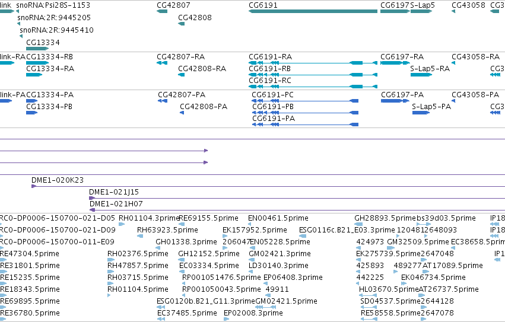
Task: Click ESG0116c.B21_E03.3prime label
Action: [x=347, y=230]
